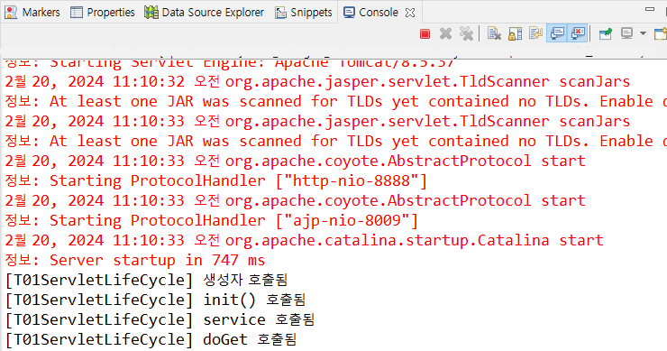Click '[T01ServletLifeCycle] service 호출됨' line
Image resolution: width=667 pixels, height=351 pixels.
[160, 319]
